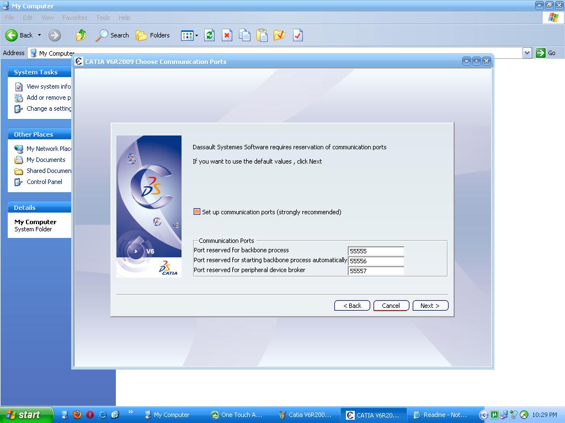Return to previous installer step with Back
565x423 pixels.
(x=352, y=306)
